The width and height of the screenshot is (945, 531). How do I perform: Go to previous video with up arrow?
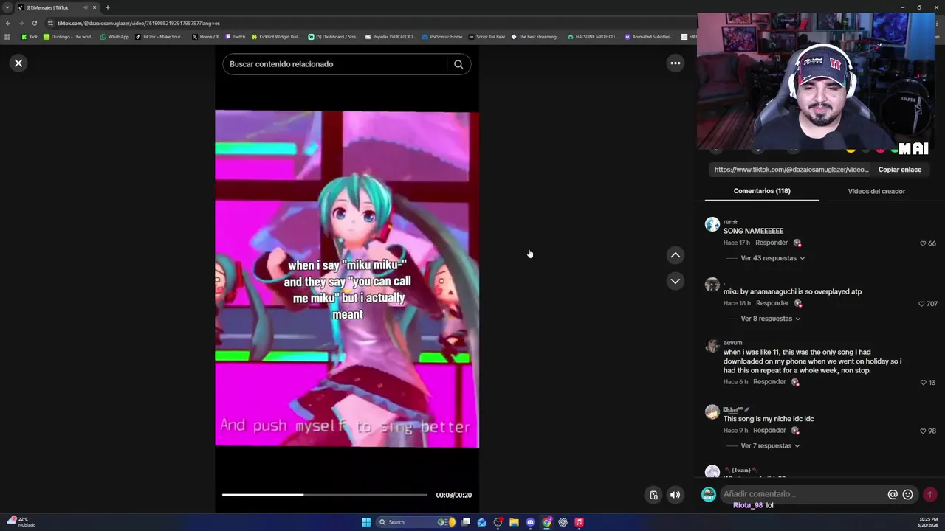coord(675,255)
